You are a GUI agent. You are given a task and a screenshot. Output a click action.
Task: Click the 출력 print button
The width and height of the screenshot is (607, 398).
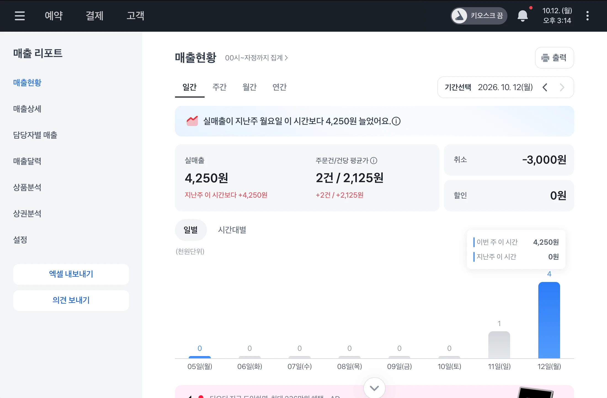[555, 58]
